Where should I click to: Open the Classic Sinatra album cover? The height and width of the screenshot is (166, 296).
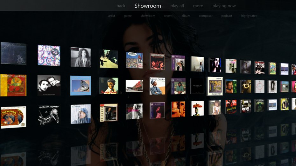pyautogui.click(x=157, y=86)
